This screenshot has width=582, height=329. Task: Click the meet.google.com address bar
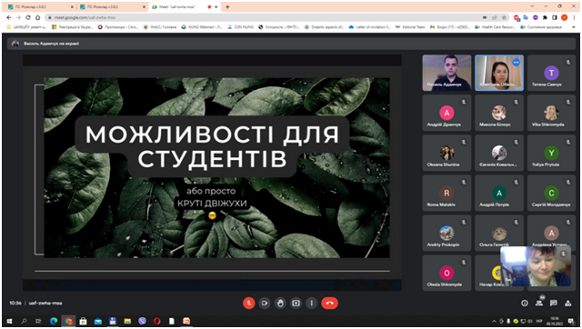[260, 17]
